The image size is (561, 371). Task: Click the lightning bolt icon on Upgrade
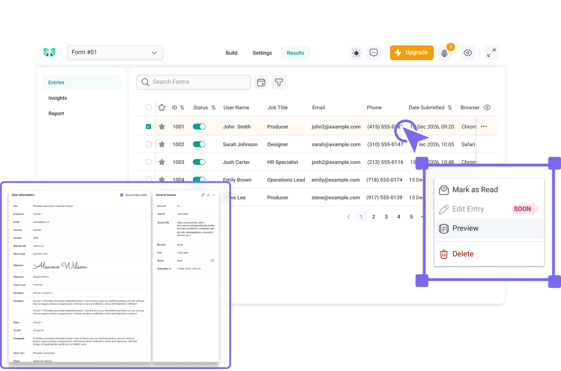(398, 53)
